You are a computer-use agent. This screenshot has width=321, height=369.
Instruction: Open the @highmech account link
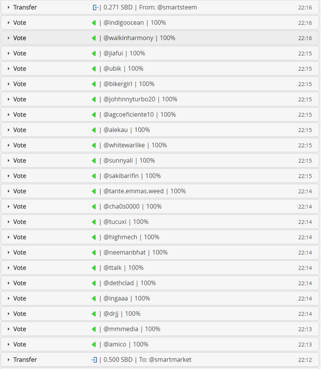120,237
